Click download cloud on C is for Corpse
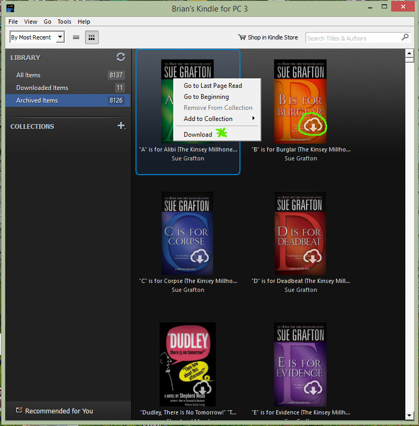Screen dimensions: 419x426 200,256
